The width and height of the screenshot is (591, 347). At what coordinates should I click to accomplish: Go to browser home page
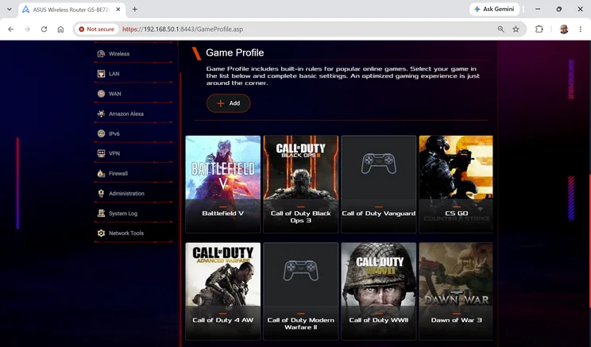click(x=60, y=29)
